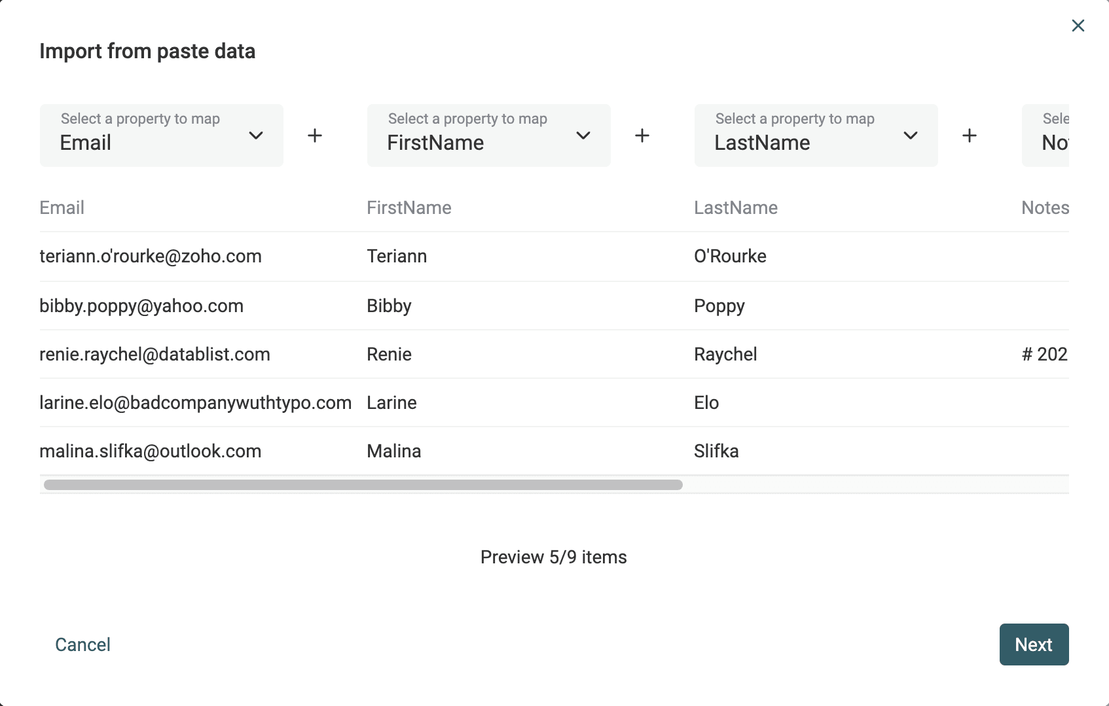Click plus icon after LastName column mapping
Image resolution: width=1109 pixels, height=706 pixels.
pos(970,135)
